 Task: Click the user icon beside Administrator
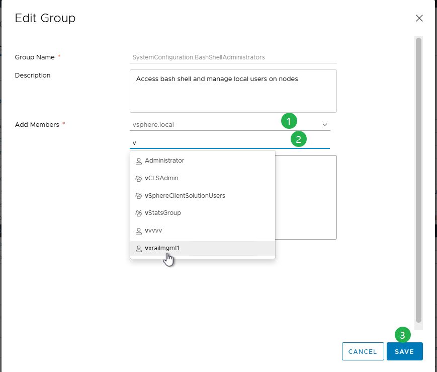coord(138,161)
